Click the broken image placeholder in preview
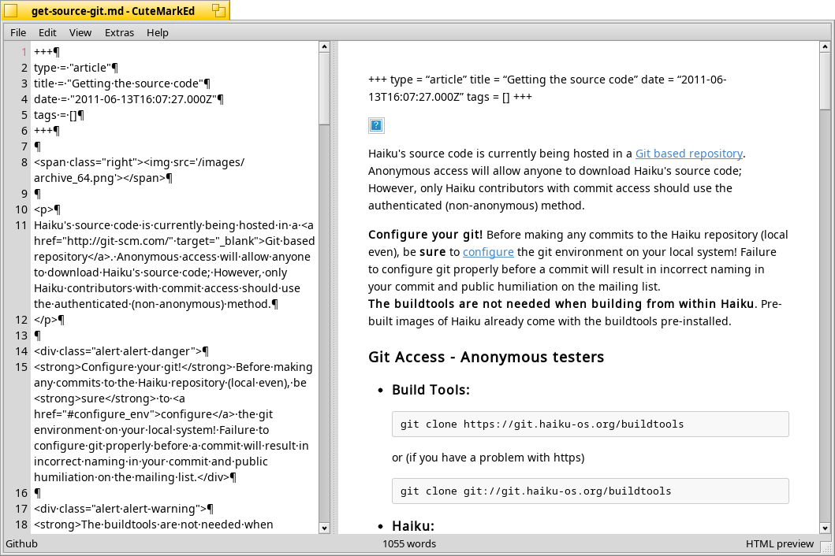The image size is (835, 556). point(376,125)
